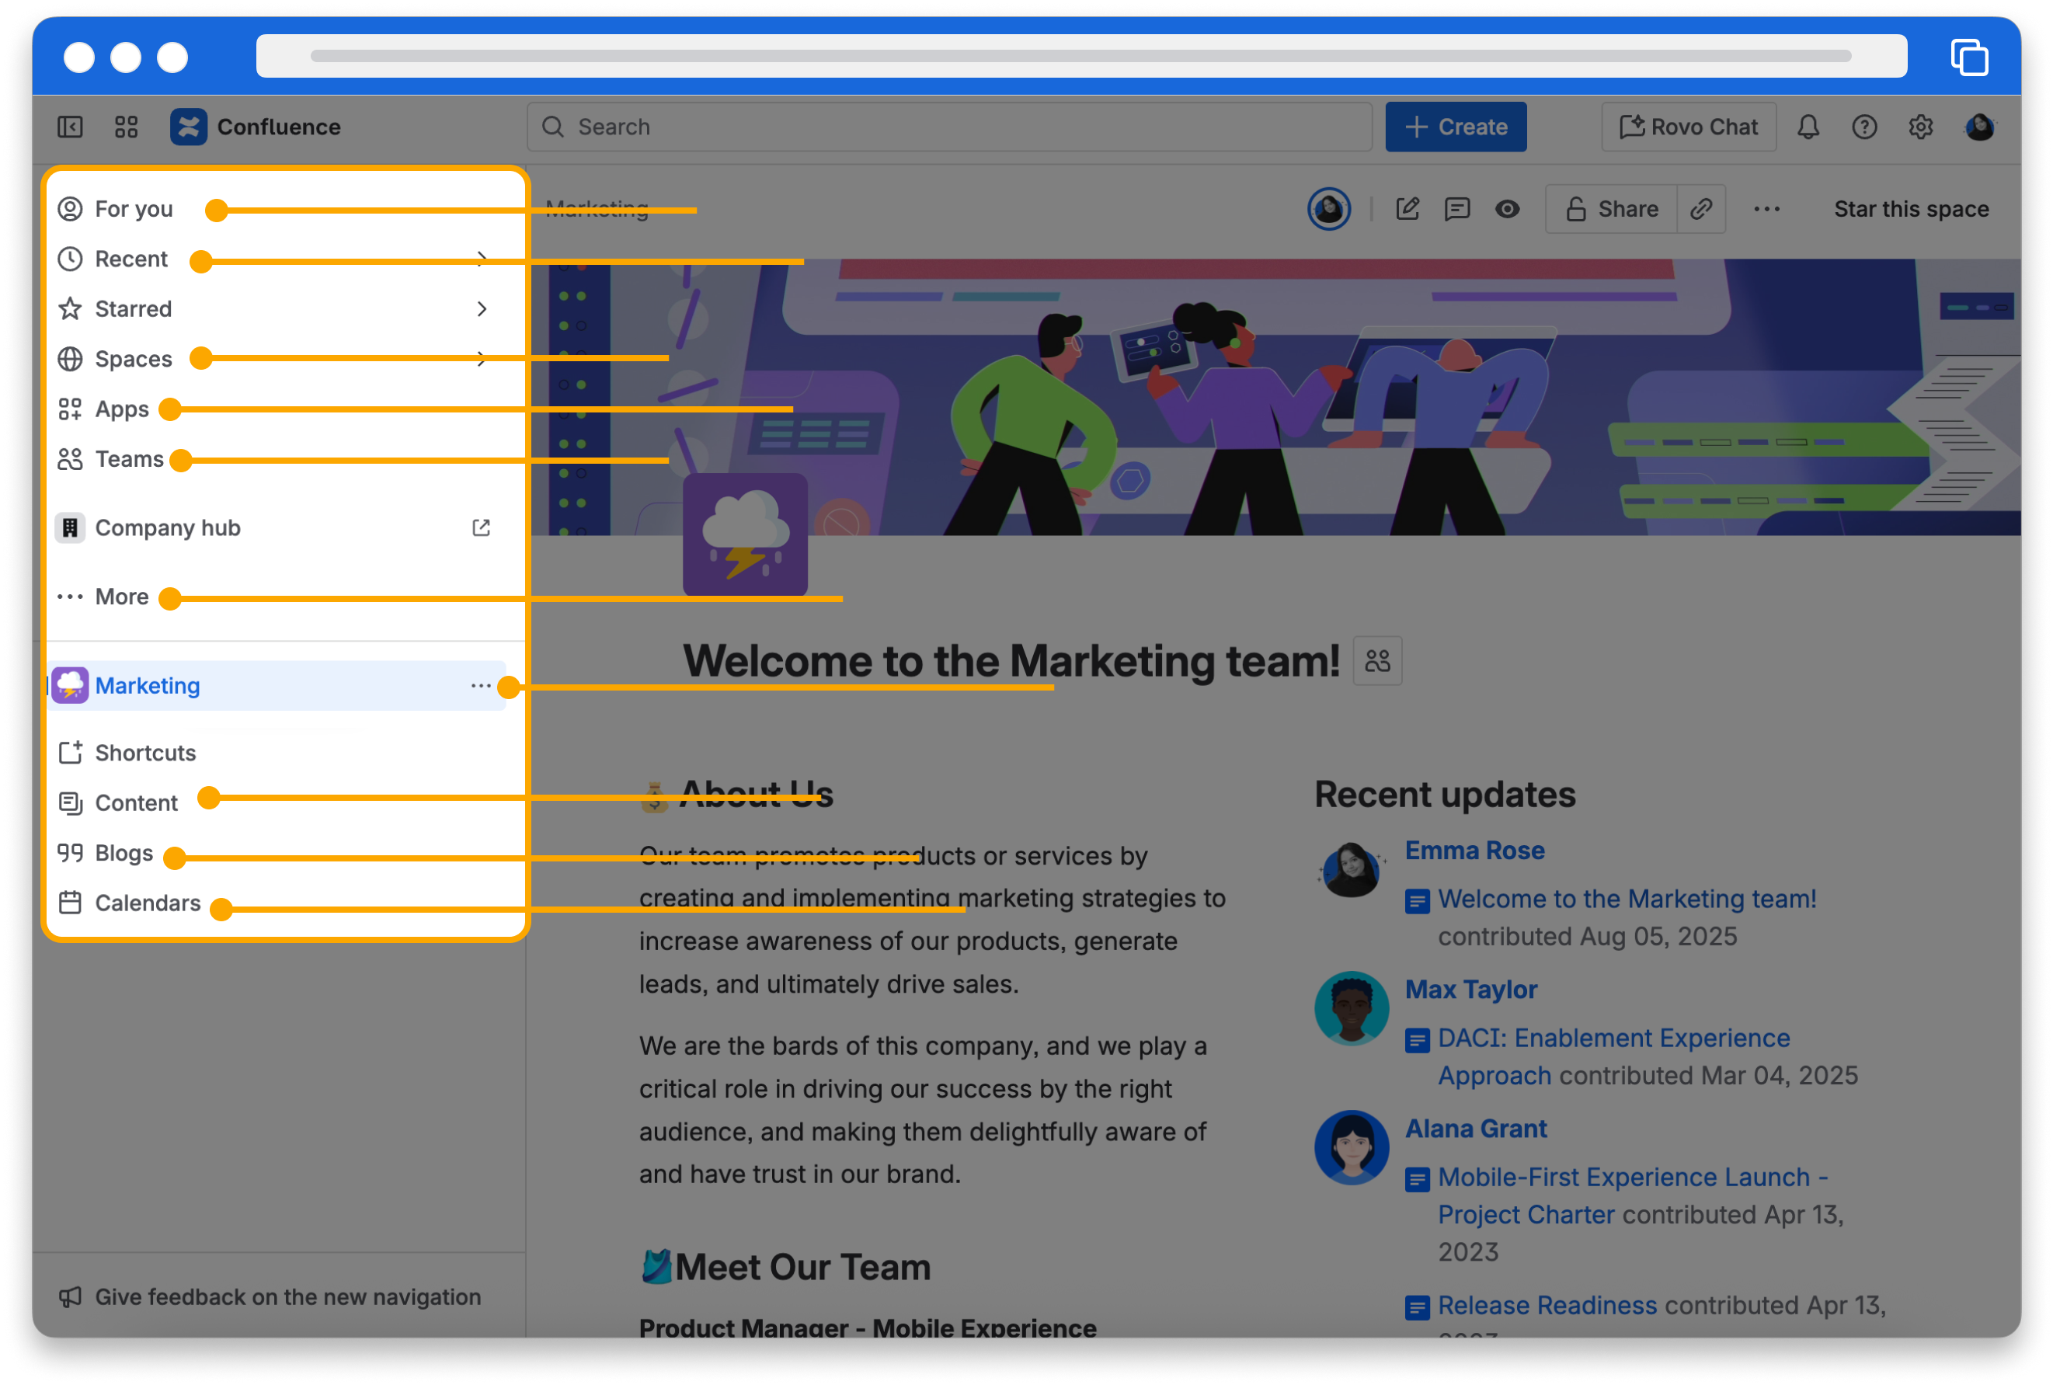The height and width of the screenshot is (1385, 2053).
Task: Open the app switcher grid icon
Action: (x=127, y=127)
